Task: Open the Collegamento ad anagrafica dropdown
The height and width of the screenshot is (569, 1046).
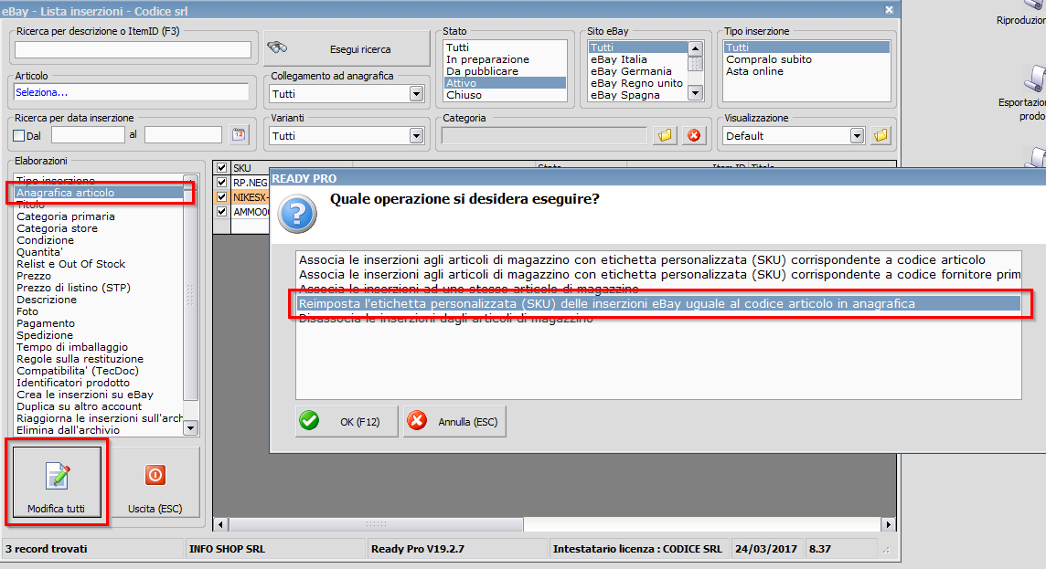Action: click(x=416, y=94)
